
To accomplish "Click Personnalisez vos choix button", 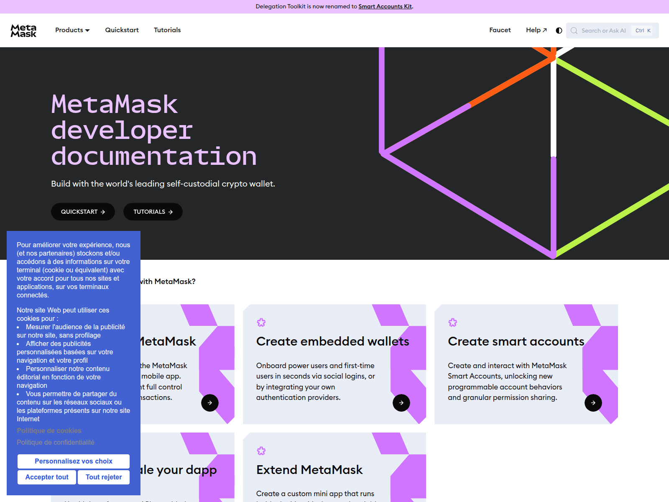I will click(74, 461).
